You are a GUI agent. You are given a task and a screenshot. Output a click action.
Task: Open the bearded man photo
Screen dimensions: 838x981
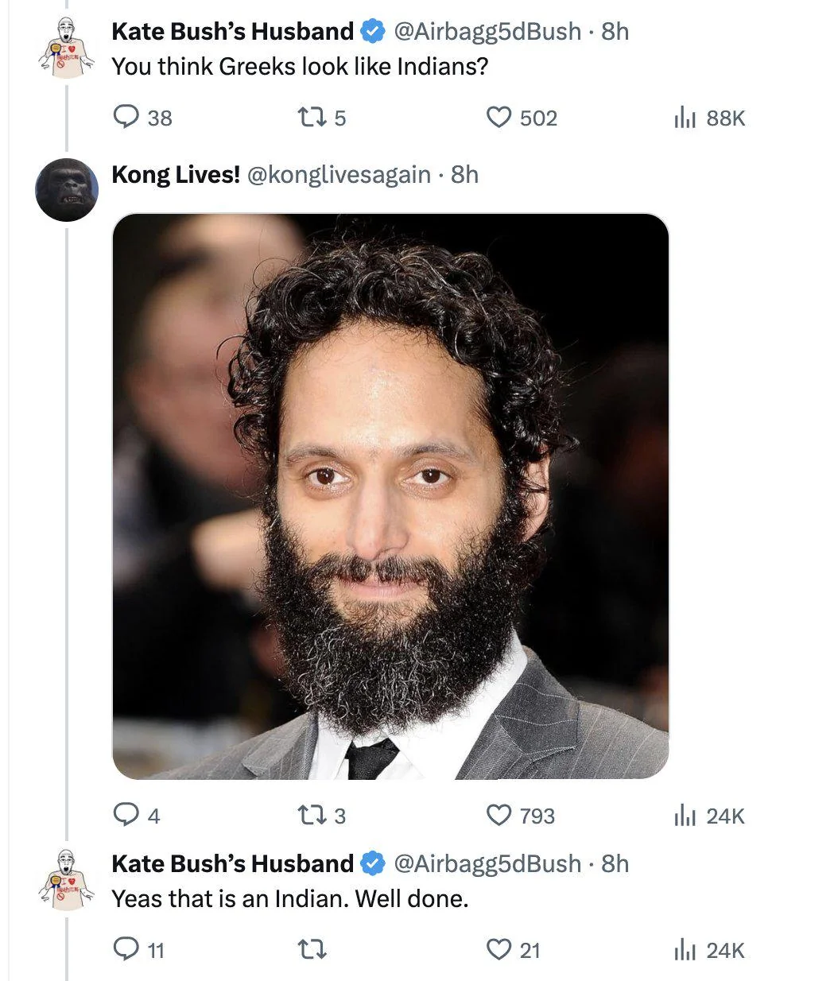coord(390,496)
